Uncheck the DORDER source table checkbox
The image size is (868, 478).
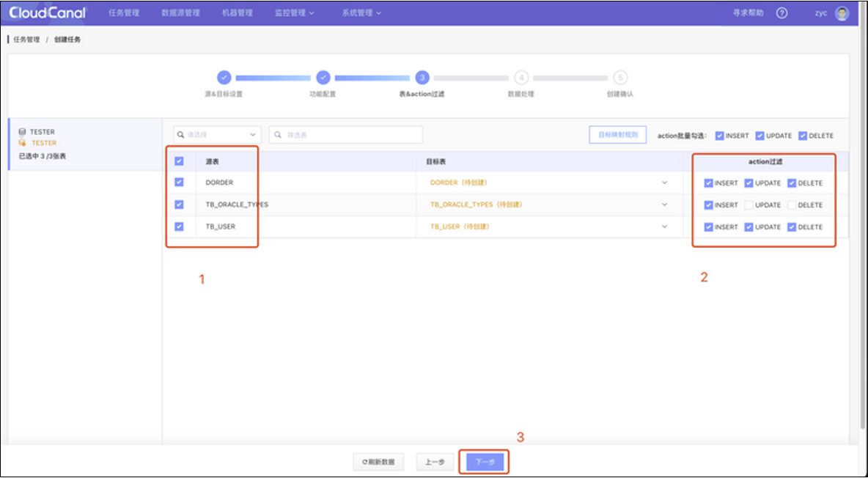tap(179, 183)
